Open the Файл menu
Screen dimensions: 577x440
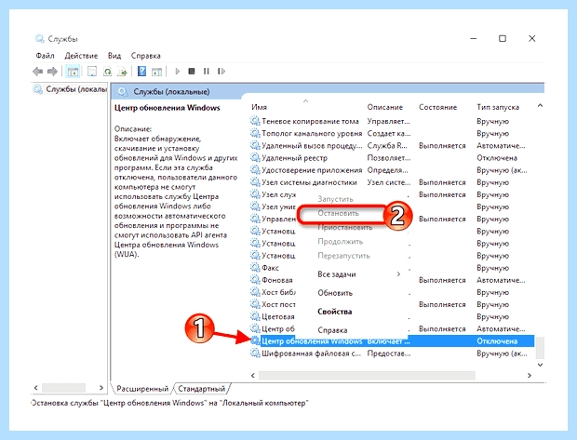[x=45, y=56]
